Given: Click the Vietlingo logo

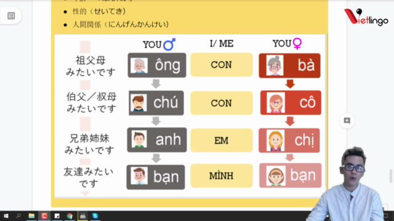Looking at the screenshot, I should tap(366, 17).
